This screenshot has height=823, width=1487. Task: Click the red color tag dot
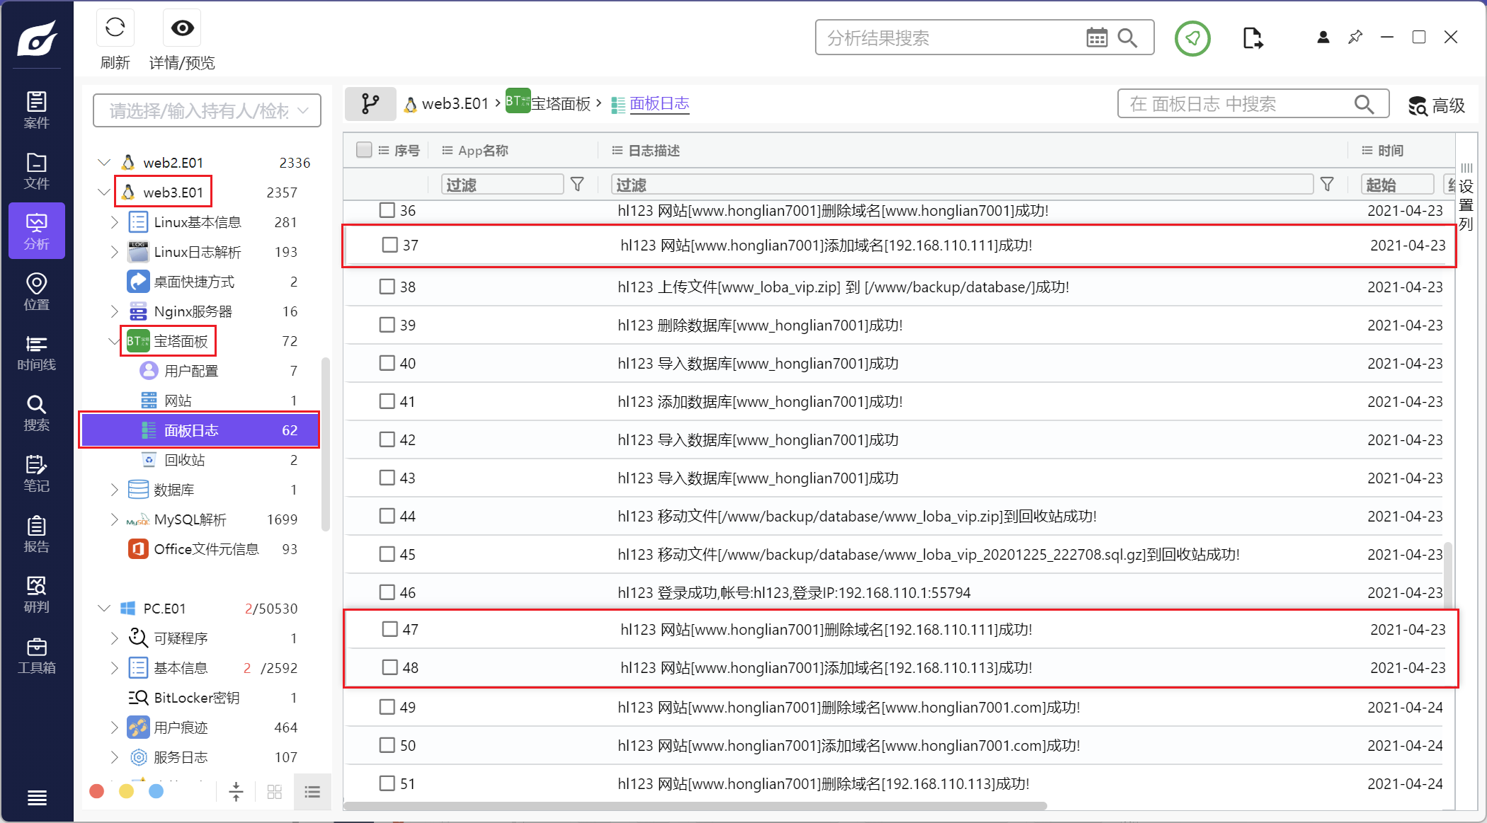click(97, 791)
